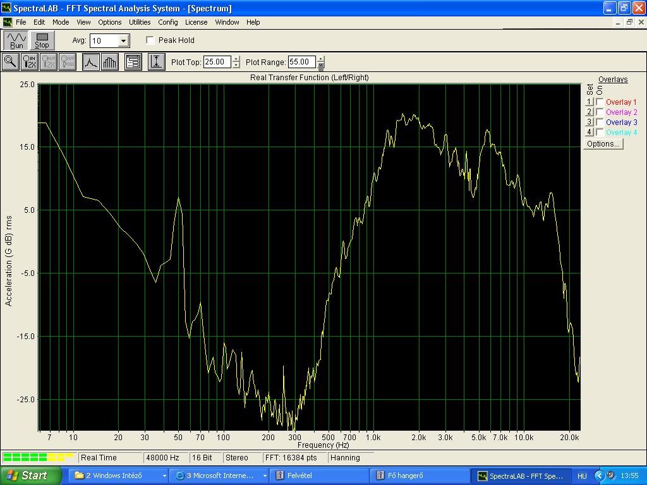Screen dimensions: 647x485
Task: Open the Options menu
Action: point(110,22)
